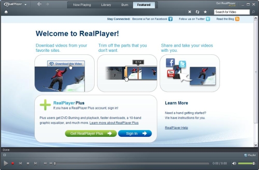Click the blue Sign In button
This screenshot has height=170, width=259.
[x=135, y=133]
